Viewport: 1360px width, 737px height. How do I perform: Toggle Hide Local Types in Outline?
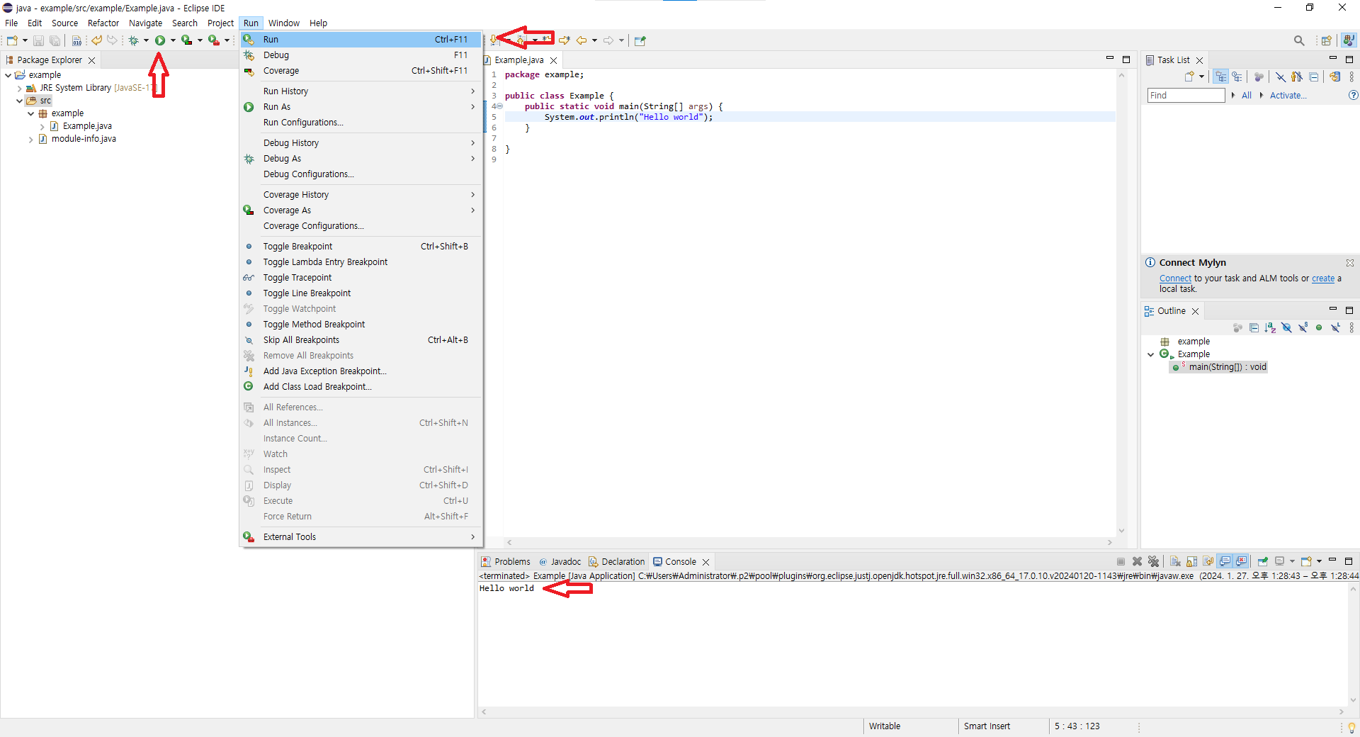tap(1335, 327)
